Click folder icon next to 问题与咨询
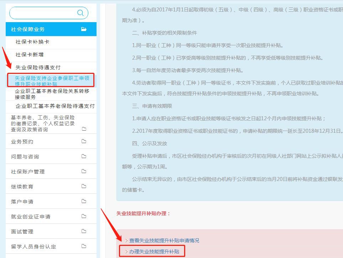 pyautogui.click(x=84, y=156)
